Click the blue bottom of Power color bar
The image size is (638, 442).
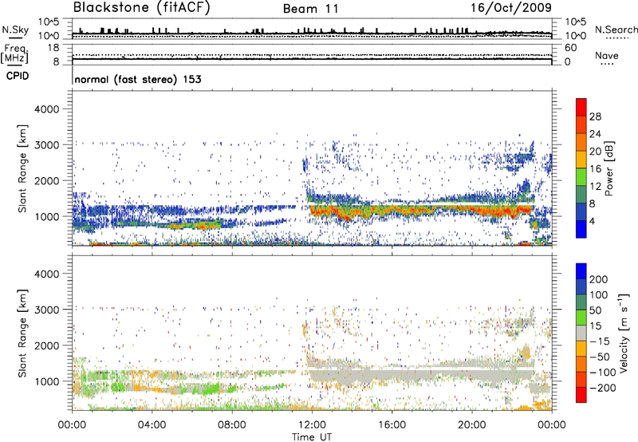point(581,230)
